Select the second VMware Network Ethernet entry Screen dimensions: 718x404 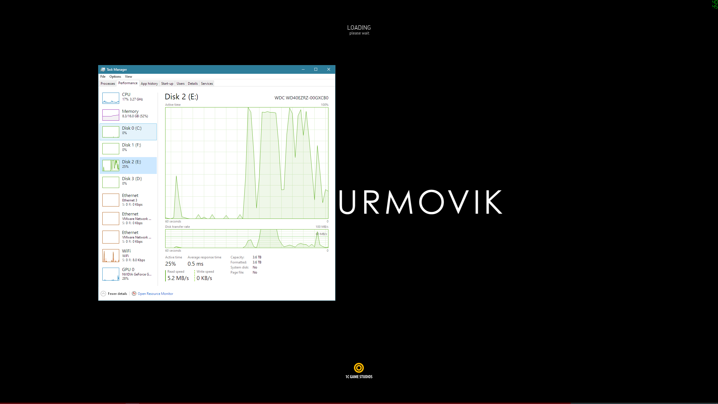pos(128,237)
